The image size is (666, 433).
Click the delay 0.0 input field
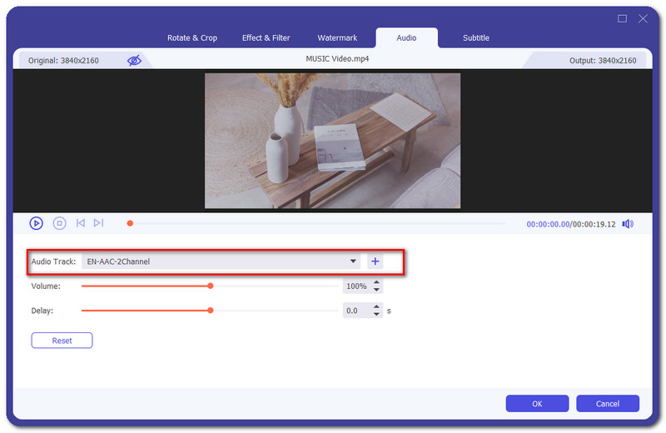[x=357, y=311]
